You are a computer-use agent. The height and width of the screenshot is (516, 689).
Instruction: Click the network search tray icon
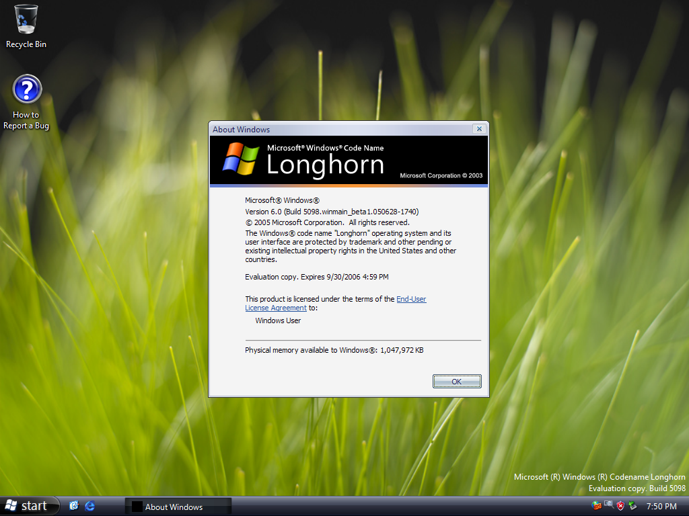(x=608, y=505)
